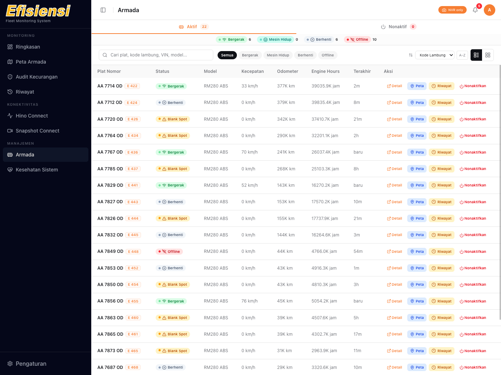The height and width of the screenshot is (375, 501).
Task: Click the Blank Spot status of AA 7720 OD
Action: [x=173, y=119]
